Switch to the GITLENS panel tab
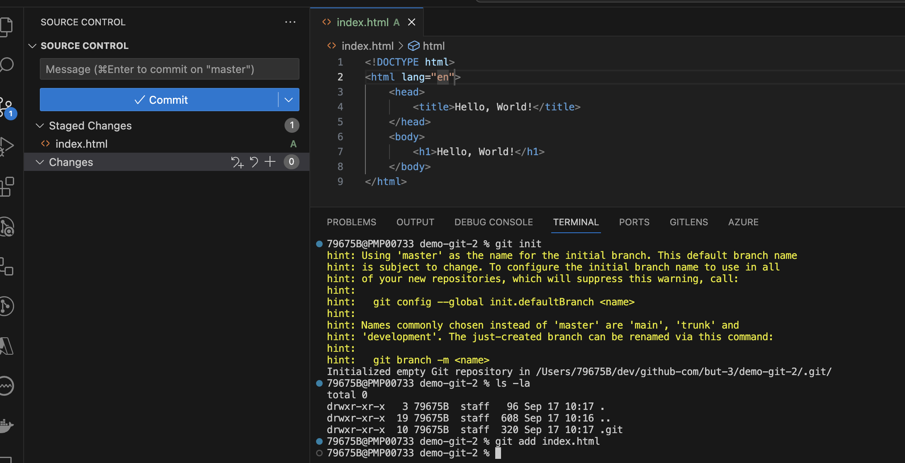 click(688, 222)
